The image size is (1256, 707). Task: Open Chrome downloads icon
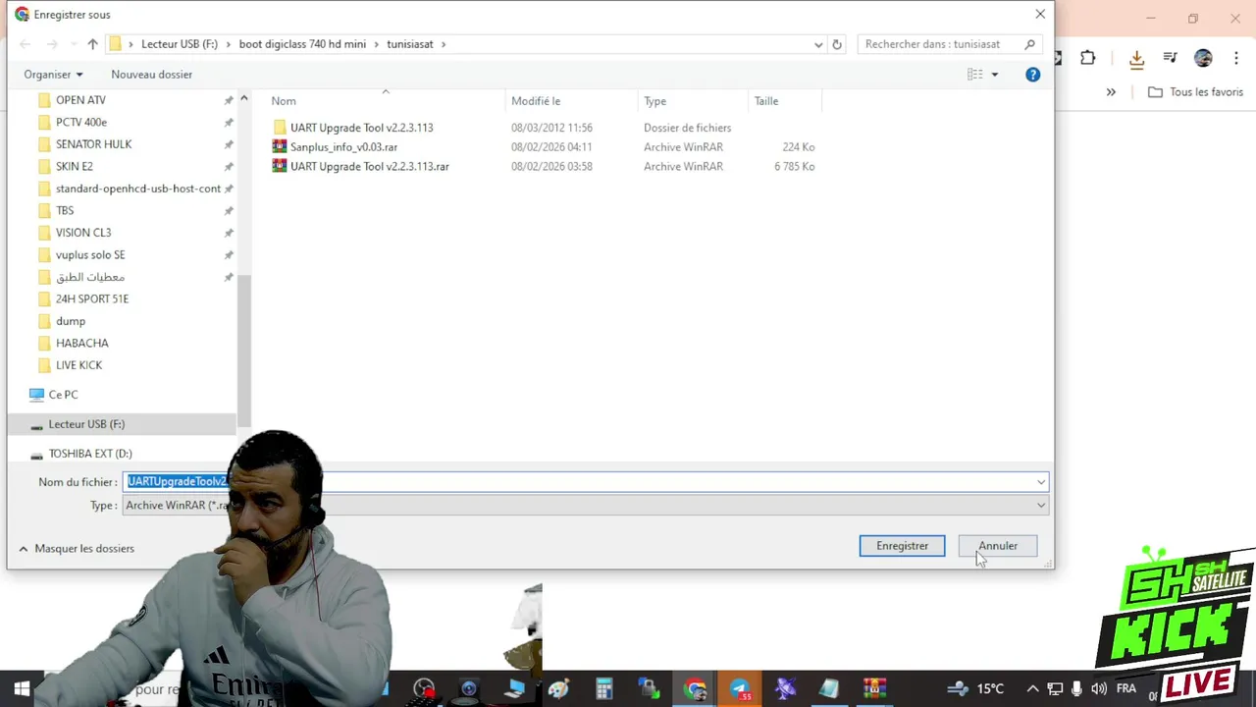[1136, 59]
